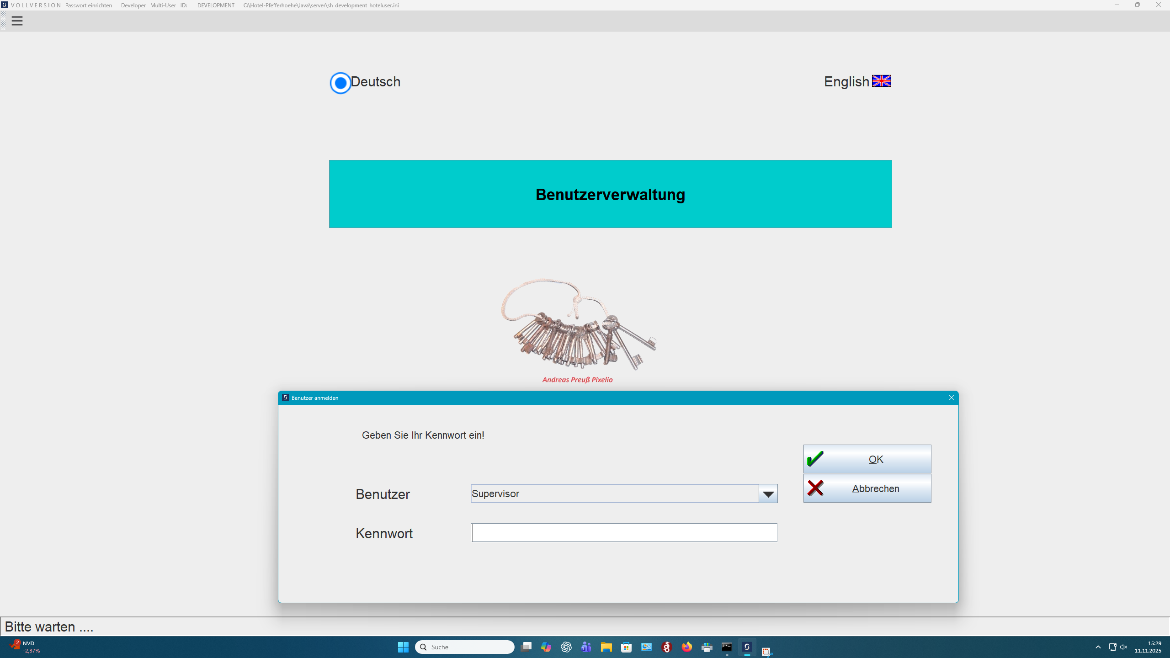
Task: Select the Deutsch language radio button
Action: (340, 83)
